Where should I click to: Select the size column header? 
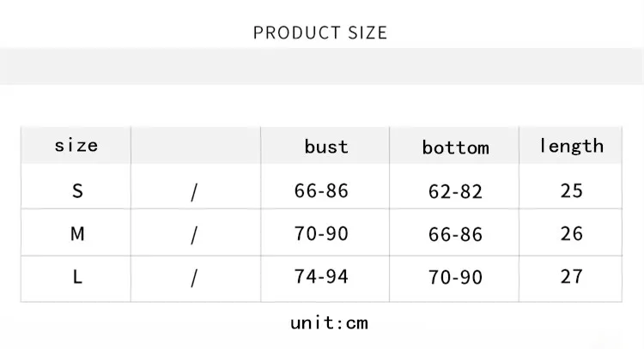(x=76, y=145)
